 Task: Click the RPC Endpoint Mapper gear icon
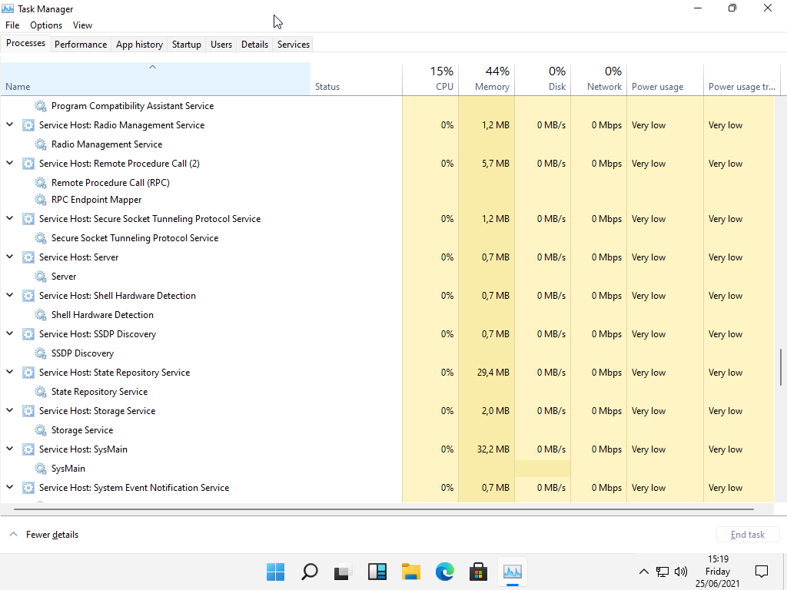tap(41, 200)
